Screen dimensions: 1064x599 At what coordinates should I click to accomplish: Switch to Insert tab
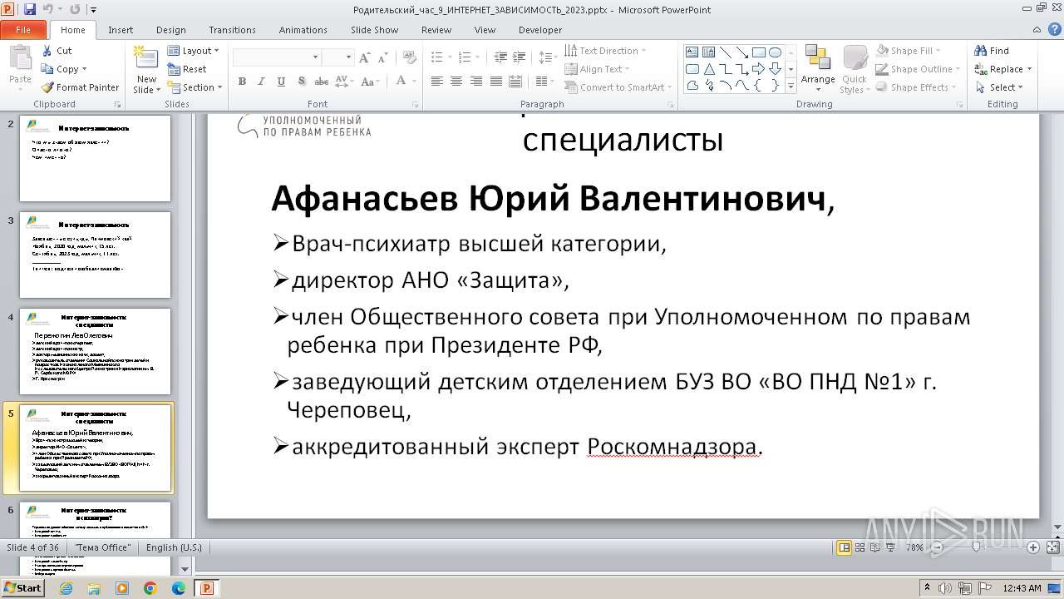(121, 30)
